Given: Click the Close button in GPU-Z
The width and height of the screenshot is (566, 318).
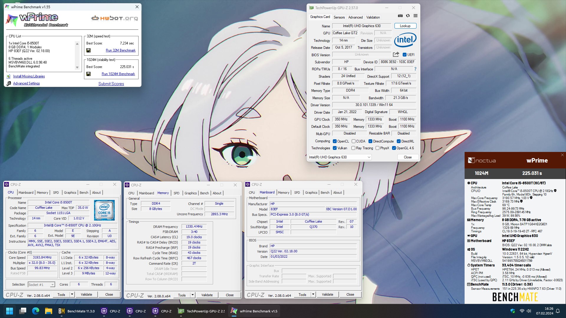Looking at the screenshot, I should click(x=408, y=157).
